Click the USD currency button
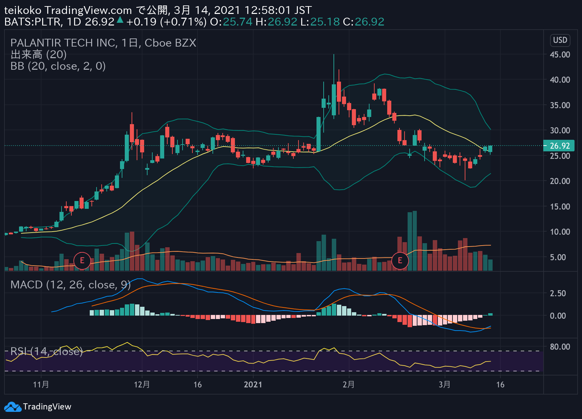This screenshot has height=419, width=582. [x=560, y=40]
